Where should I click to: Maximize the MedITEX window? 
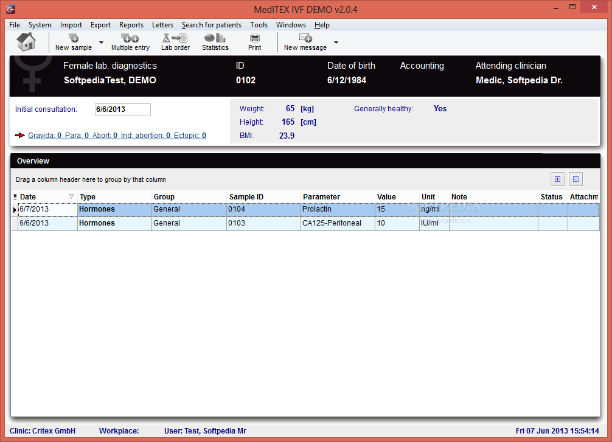(x=572, y=7)
